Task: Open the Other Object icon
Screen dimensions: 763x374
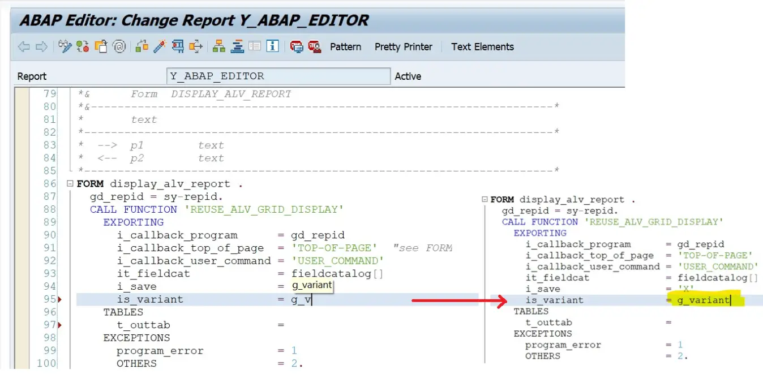Action: [101, 46]
